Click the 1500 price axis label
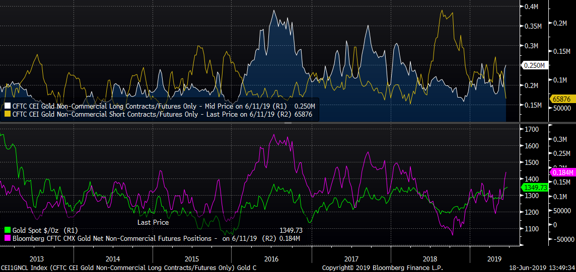Screen dimensions: 576x272 (x=532, y=162)
